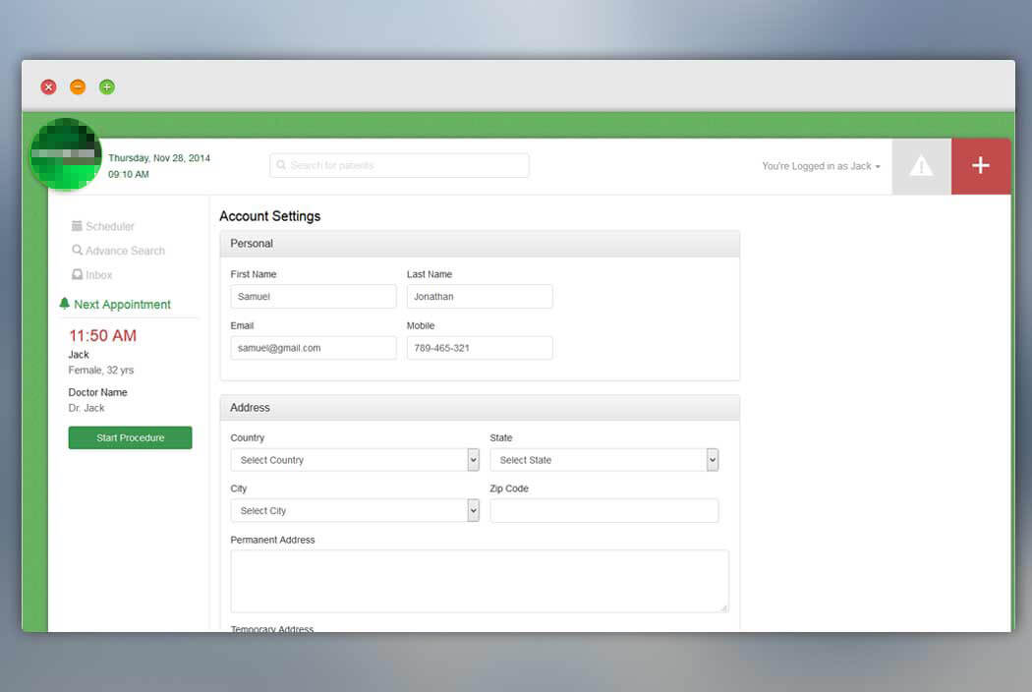Click the Email field with samuel@gmail.com
The height and width of the screenshot is (692, 1032).
click(x=314, y=348)
